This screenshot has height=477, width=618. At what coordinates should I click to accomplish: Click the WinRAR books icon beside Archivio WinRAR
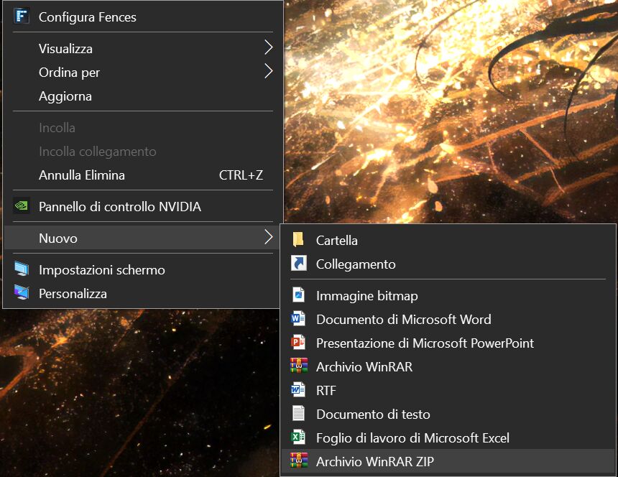tap(299, 366)
